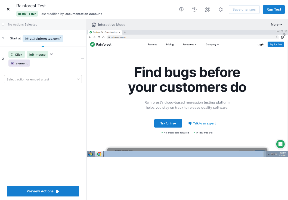Click the Interactive Mode icon
The height and width of the screenshot is (200, 288).
(x=94, y=24)
